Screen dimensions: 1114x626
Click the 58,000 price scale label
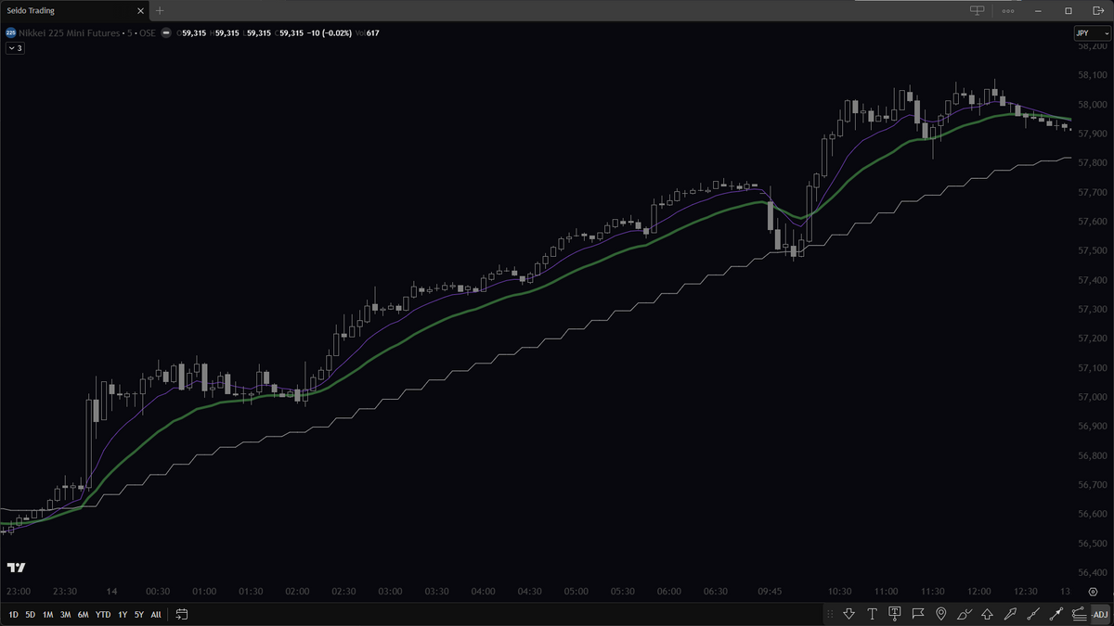tap(1094, 105)
